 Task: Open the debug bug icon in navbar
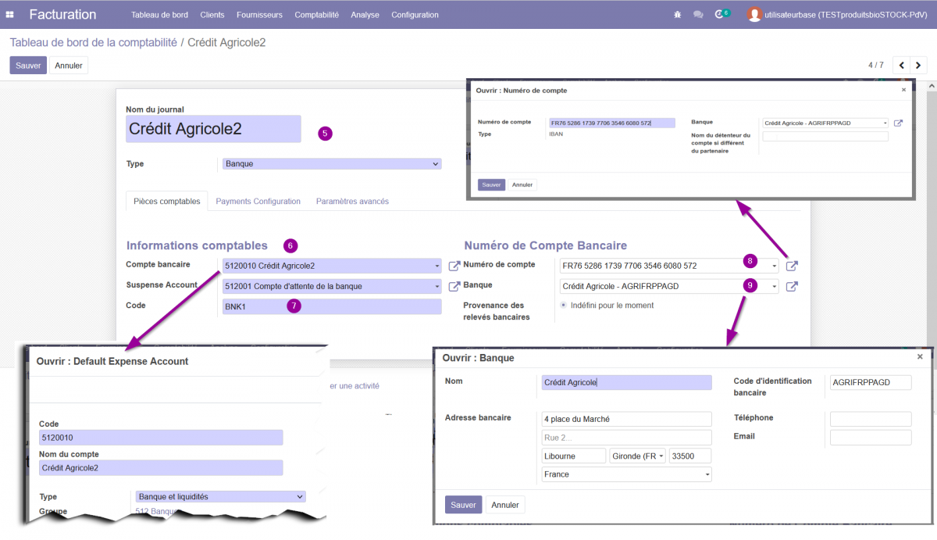pyautogui.click(x=678, y=15)
